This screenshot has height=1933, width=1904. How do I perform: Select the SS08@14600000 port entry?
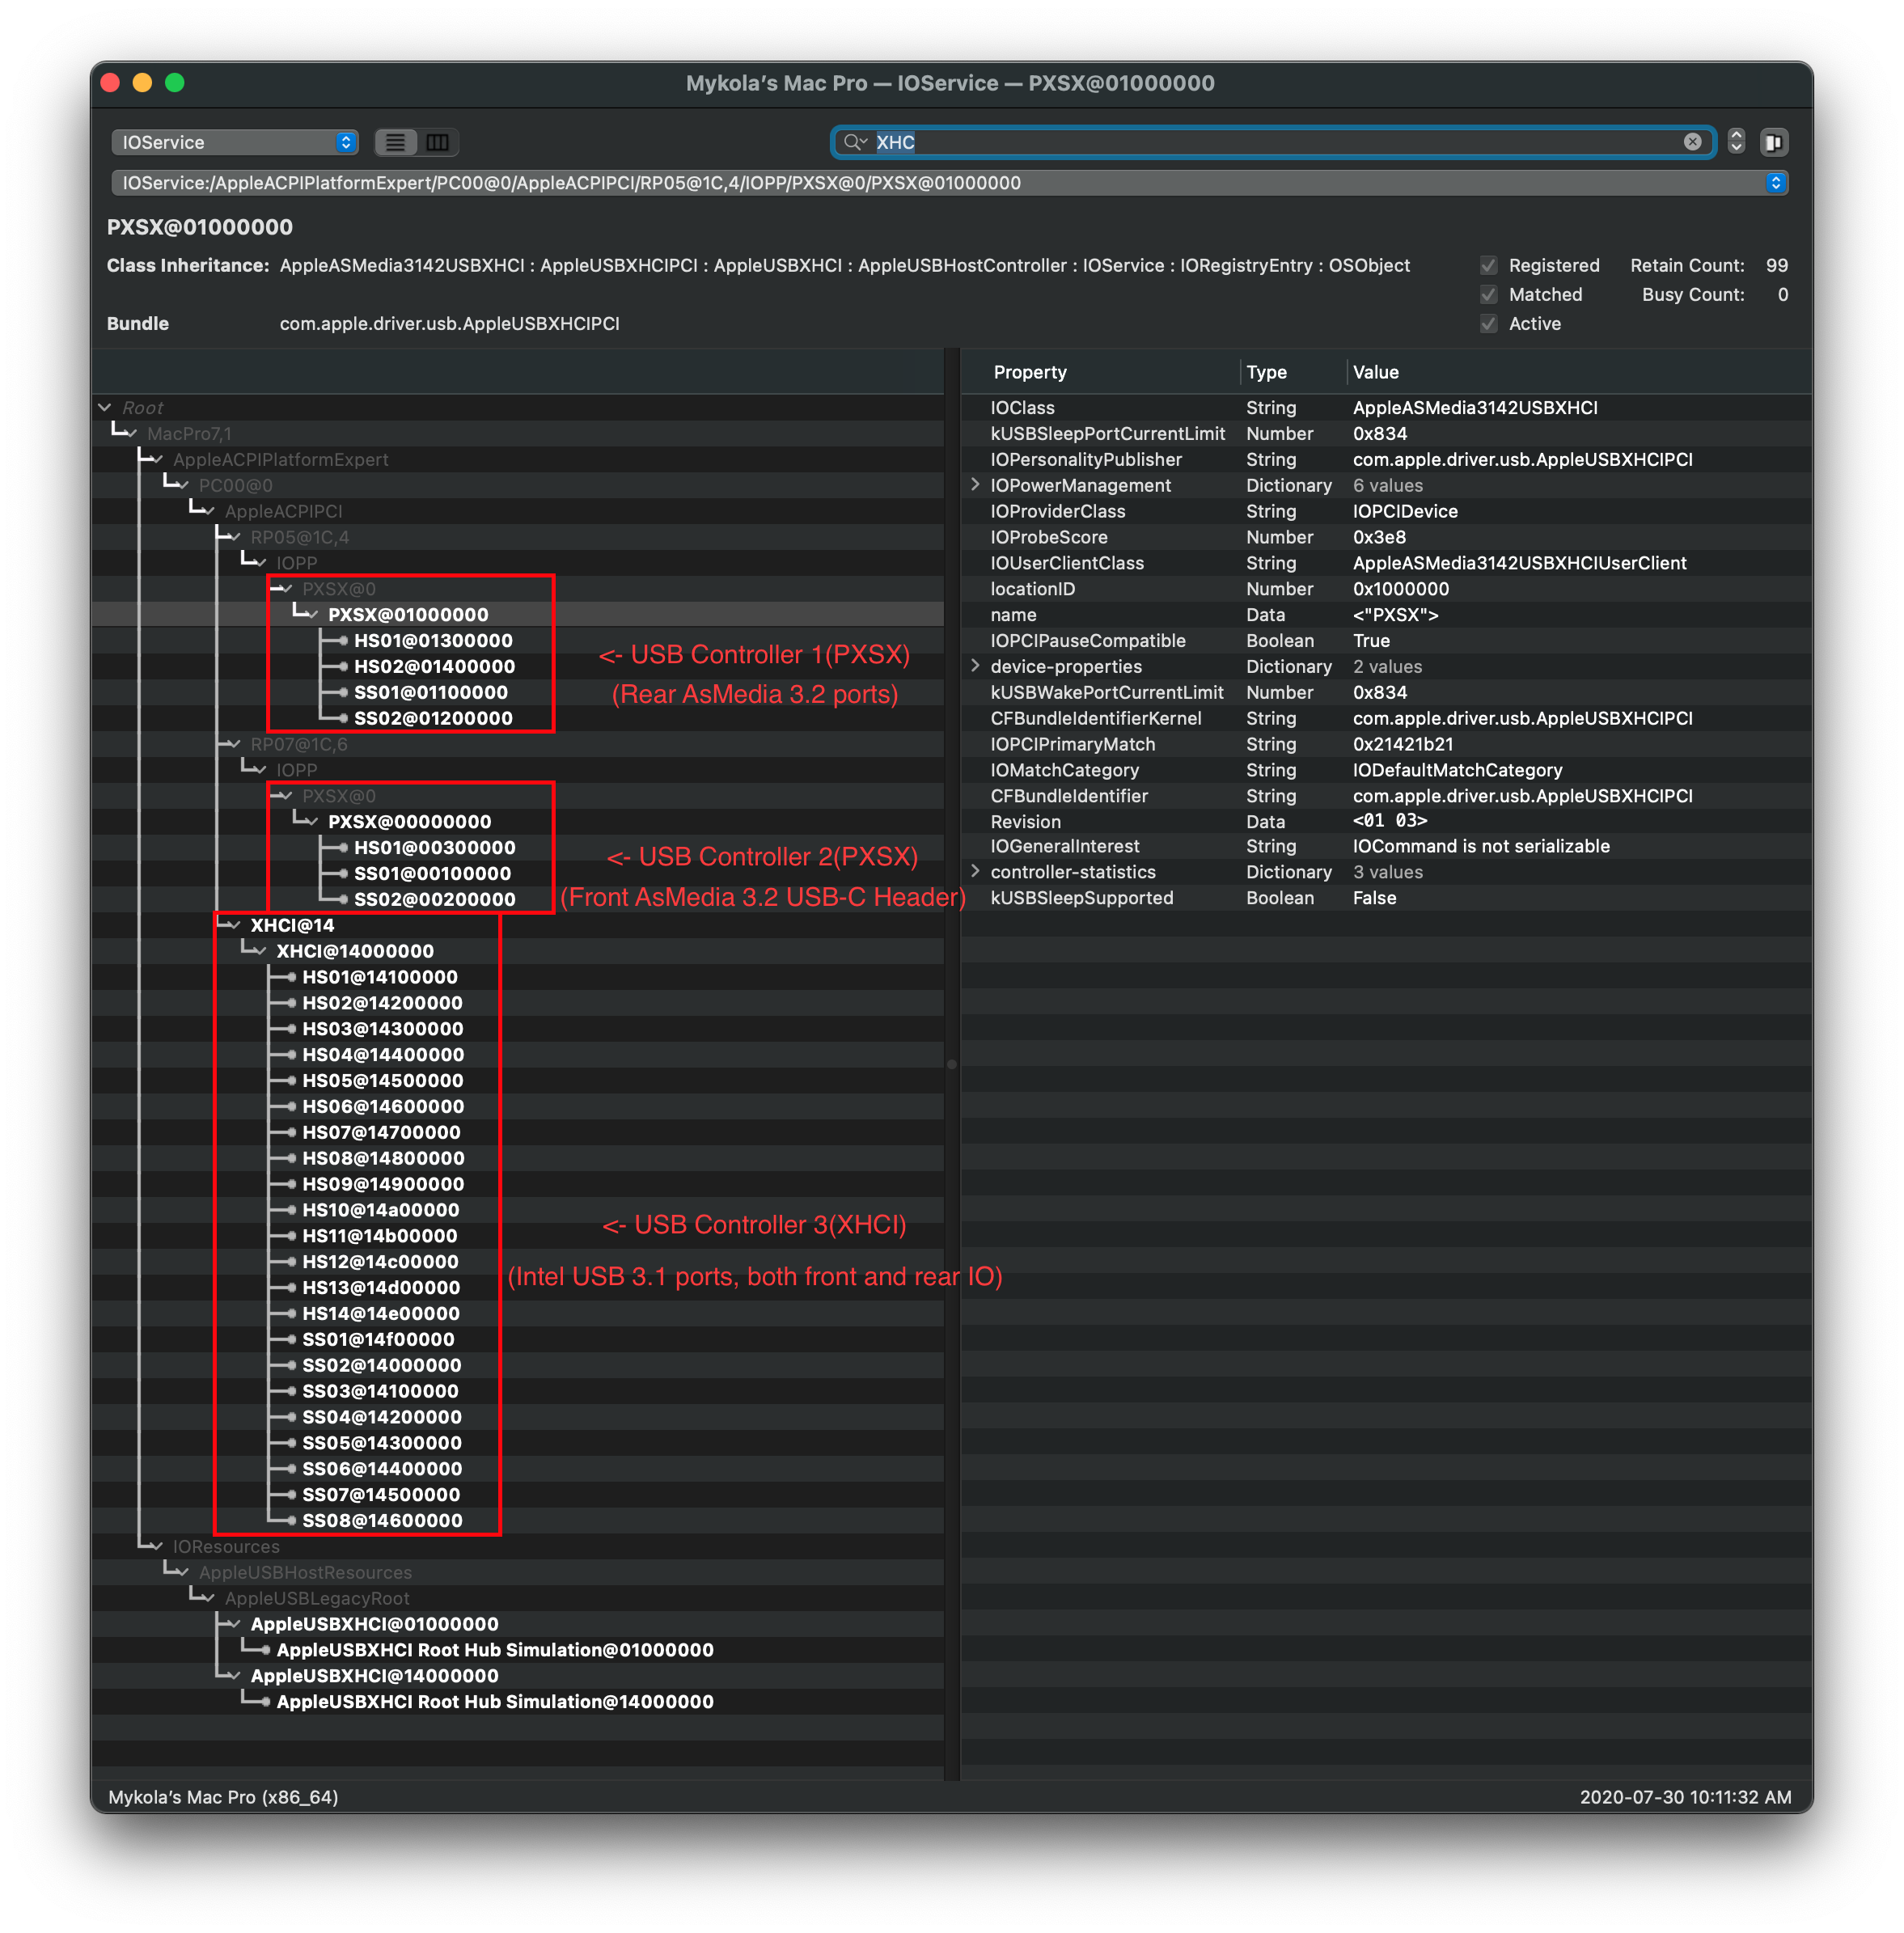pos(382,1520)
